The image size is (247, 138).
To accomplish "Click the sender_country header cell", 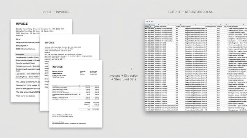I will (181, 27).
